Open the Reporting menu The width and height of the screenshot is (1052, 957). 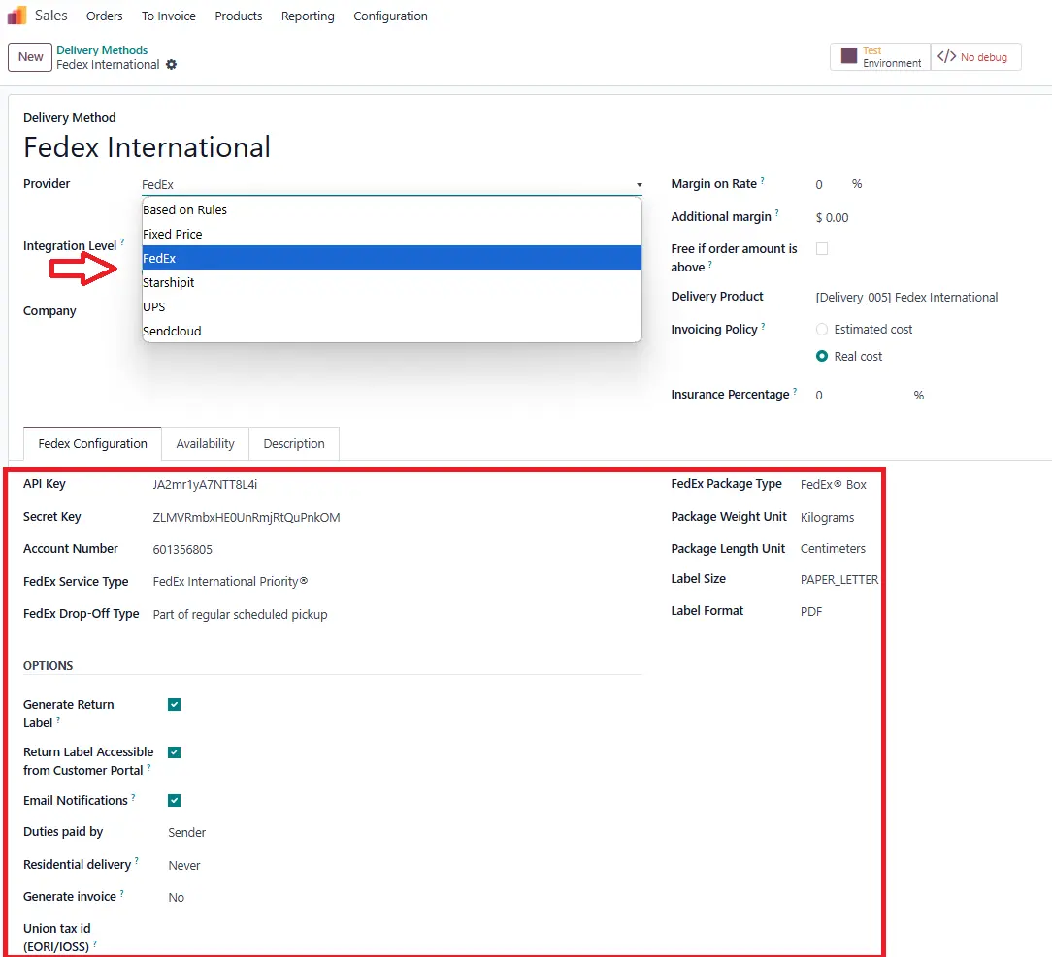(x=308, y=16)
